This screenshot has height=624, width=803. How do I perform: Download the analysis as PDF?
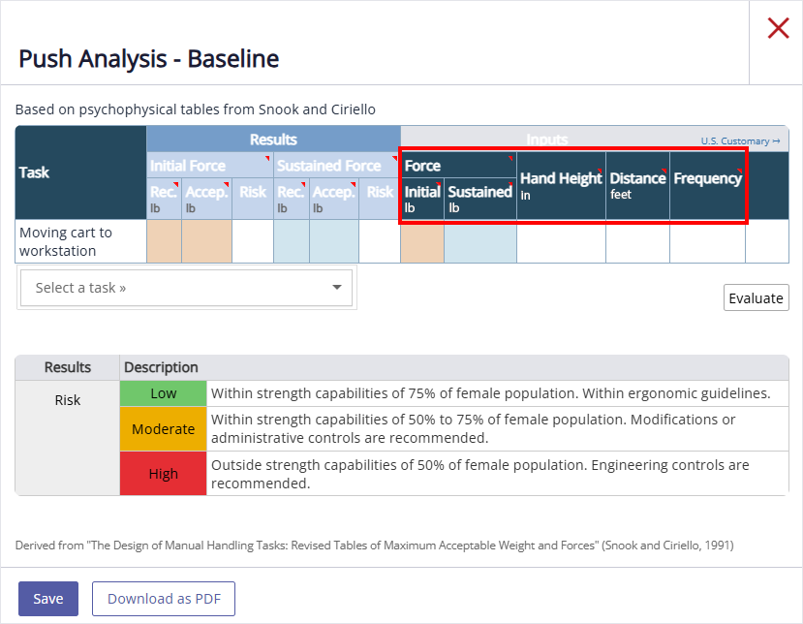coord(164,599)
